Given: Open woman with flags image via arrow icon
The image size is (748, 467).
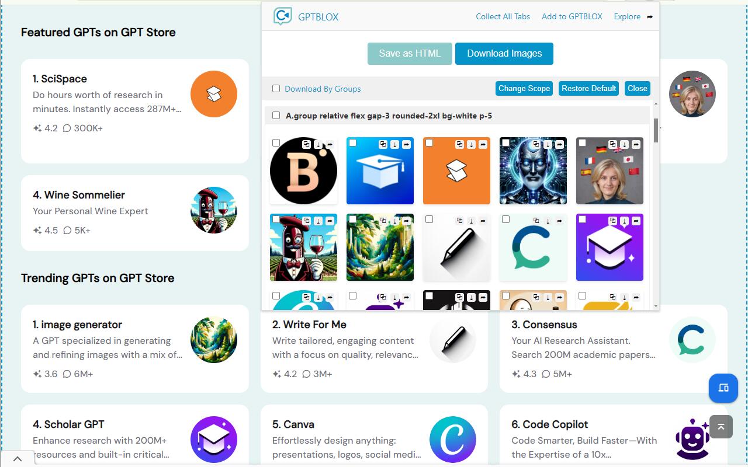Looking at the screenshot, I should click(636, 144).
